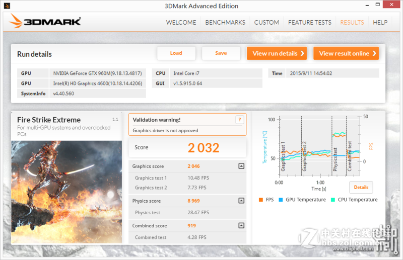Minimize the 3DMark window

[367, 5]
